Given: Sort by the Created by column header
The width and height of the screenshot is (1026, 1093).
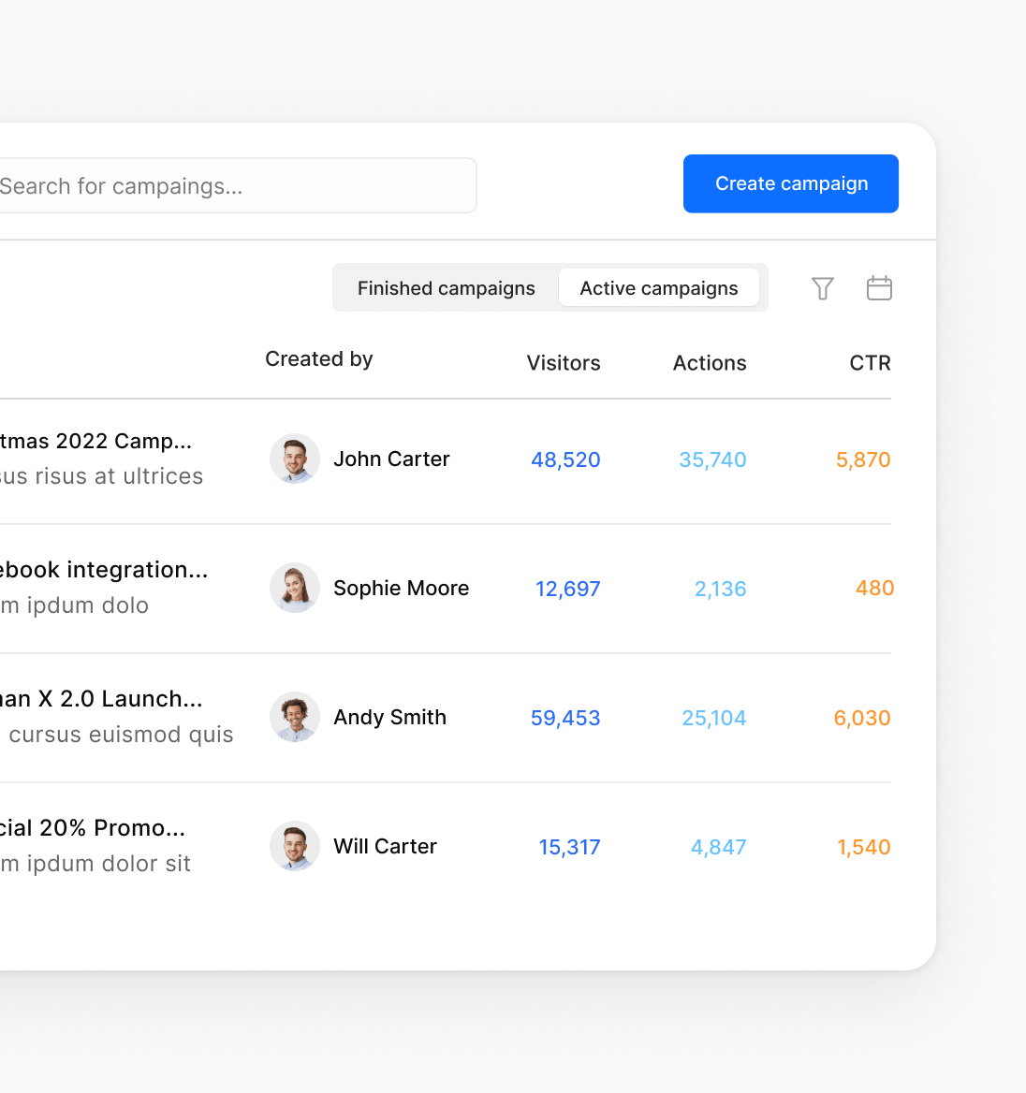Looking at the screenshot, I should (x=318, y=359).
